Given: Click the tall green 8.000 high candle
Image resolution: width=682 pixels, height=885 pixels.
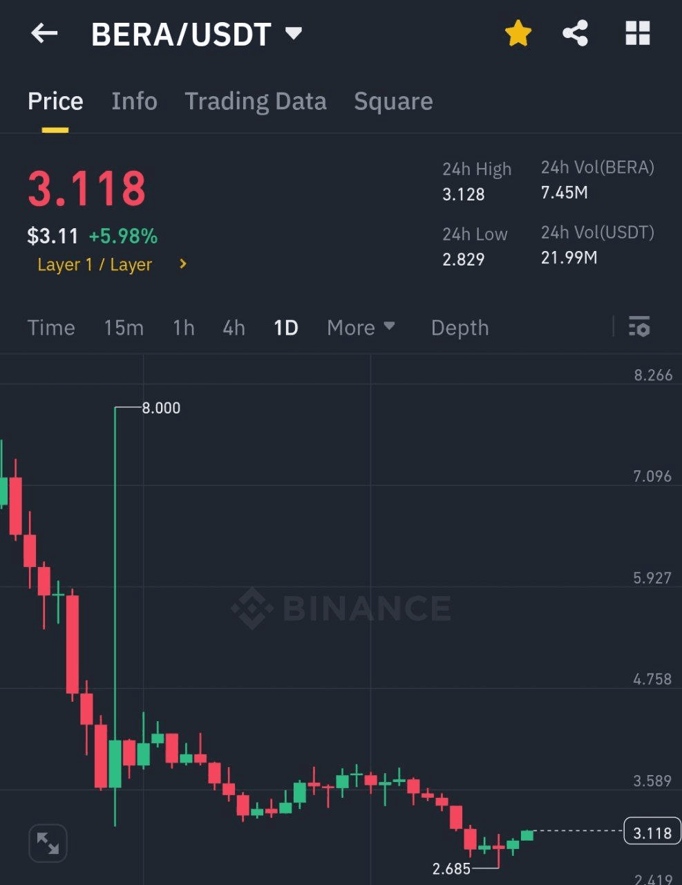Looking at the screenshot, I should [115, 761].
